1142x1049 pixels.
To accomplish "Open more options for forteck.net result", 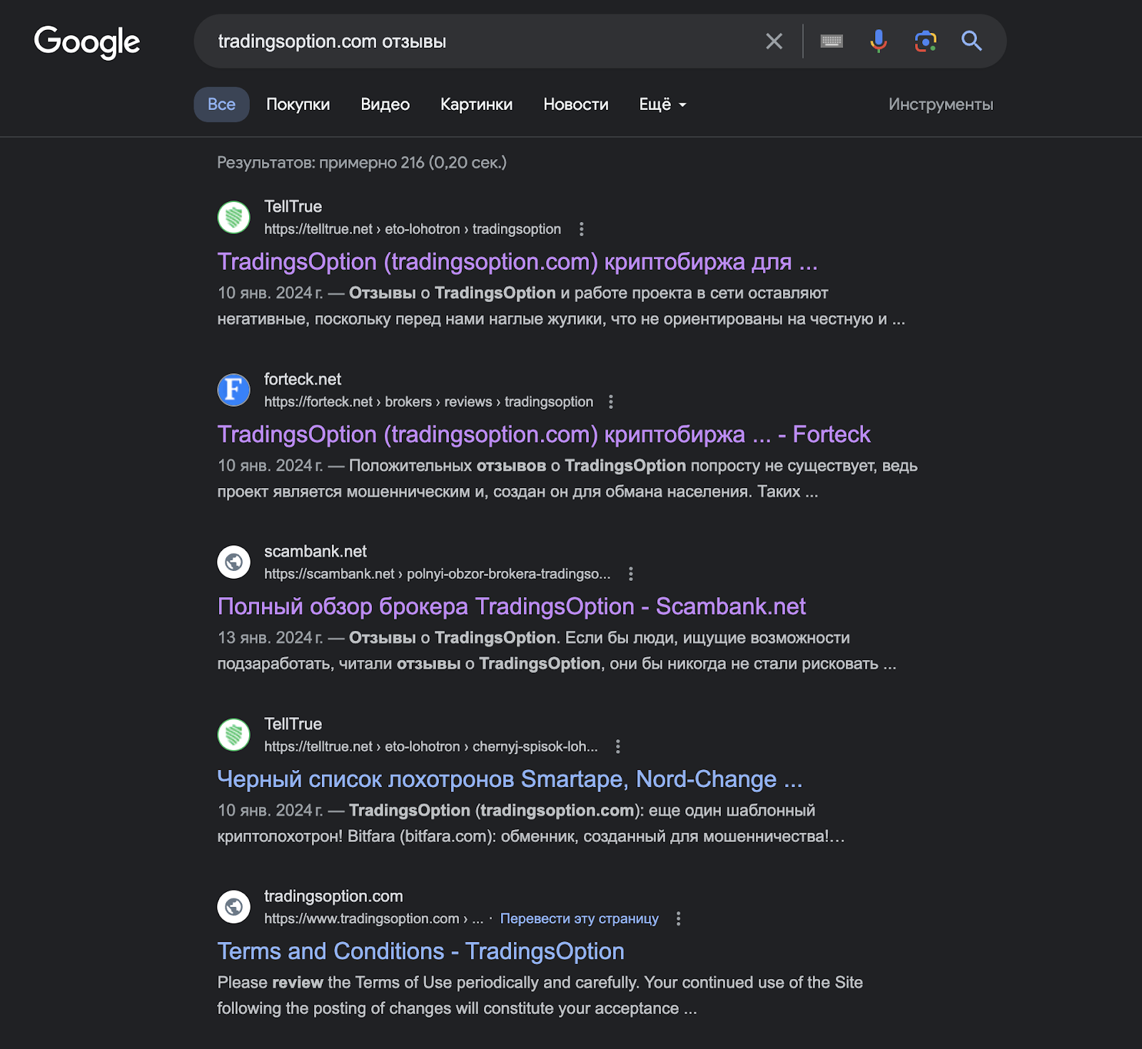I will click(x=611, y=402).
